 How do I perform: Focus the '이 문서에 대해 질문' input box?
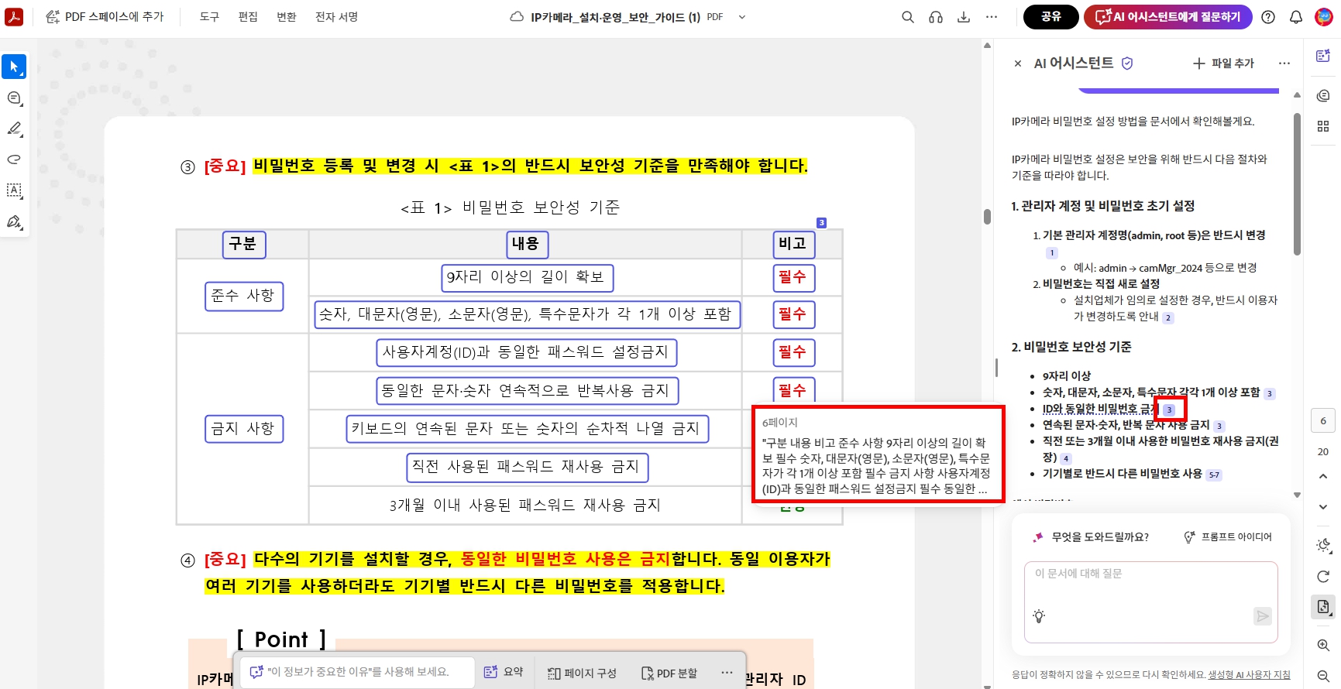pyautogui.click(x=1150, y=602)
